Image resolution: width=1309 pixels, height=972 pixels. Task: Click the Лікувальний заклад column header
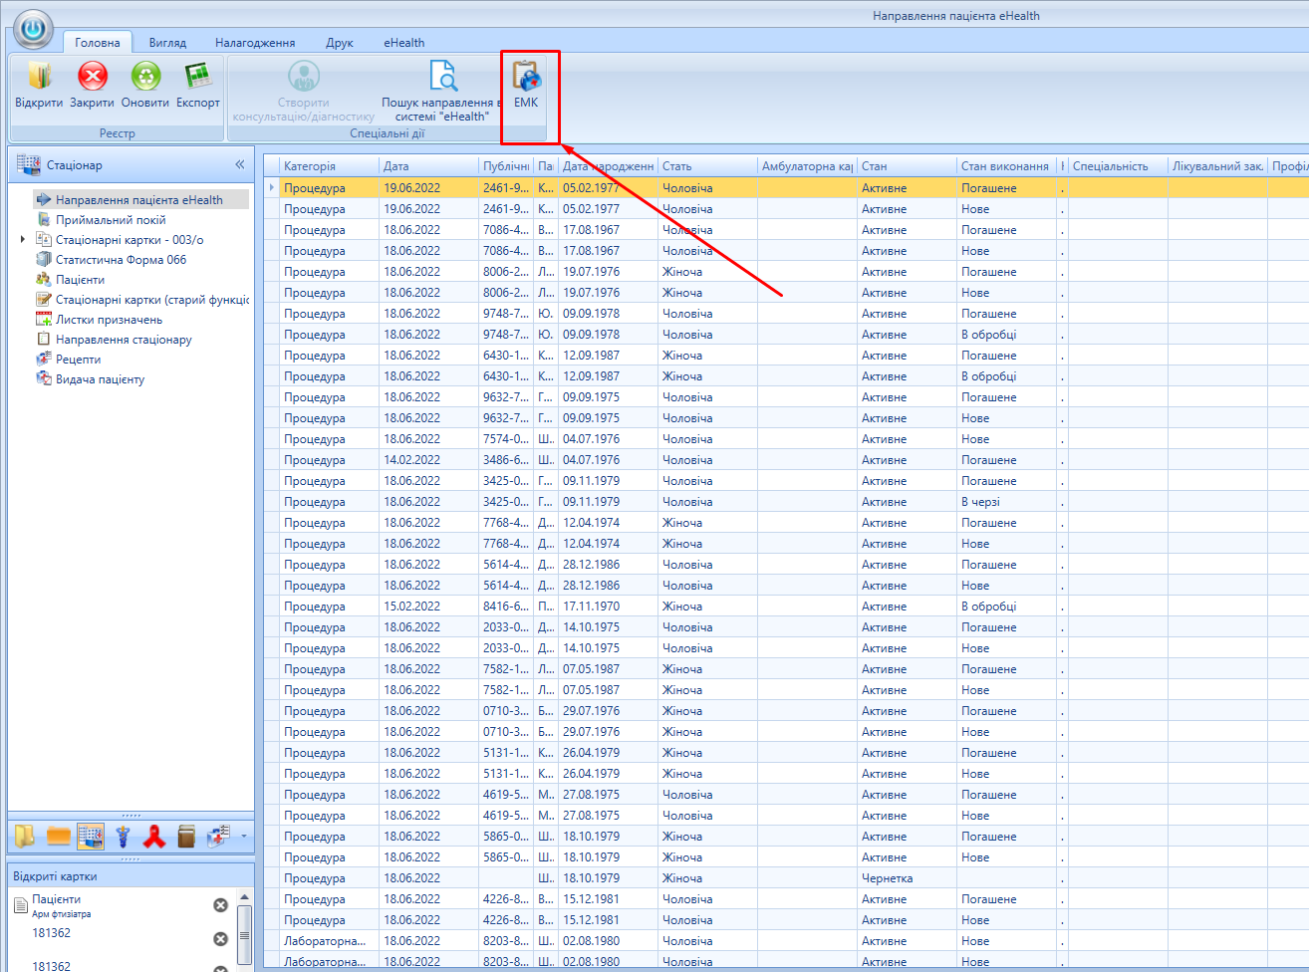click(1217, 166)
